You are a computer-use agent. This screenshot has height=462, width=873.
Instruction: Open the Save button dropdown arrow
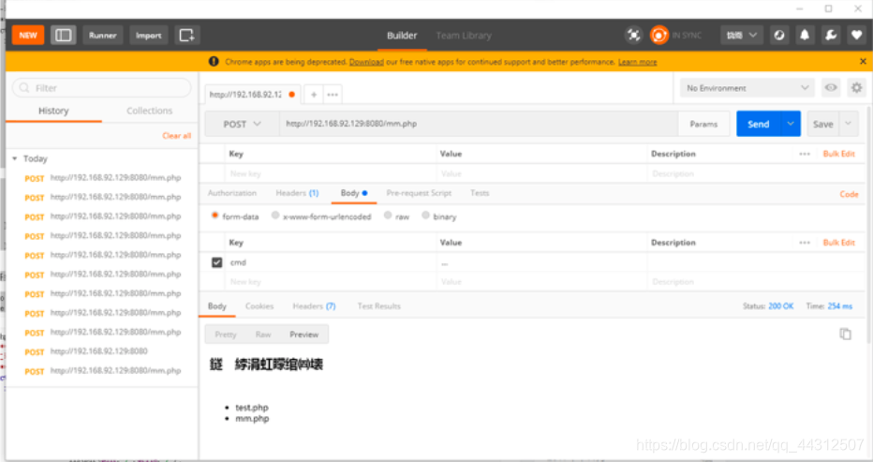click(849, 124)
